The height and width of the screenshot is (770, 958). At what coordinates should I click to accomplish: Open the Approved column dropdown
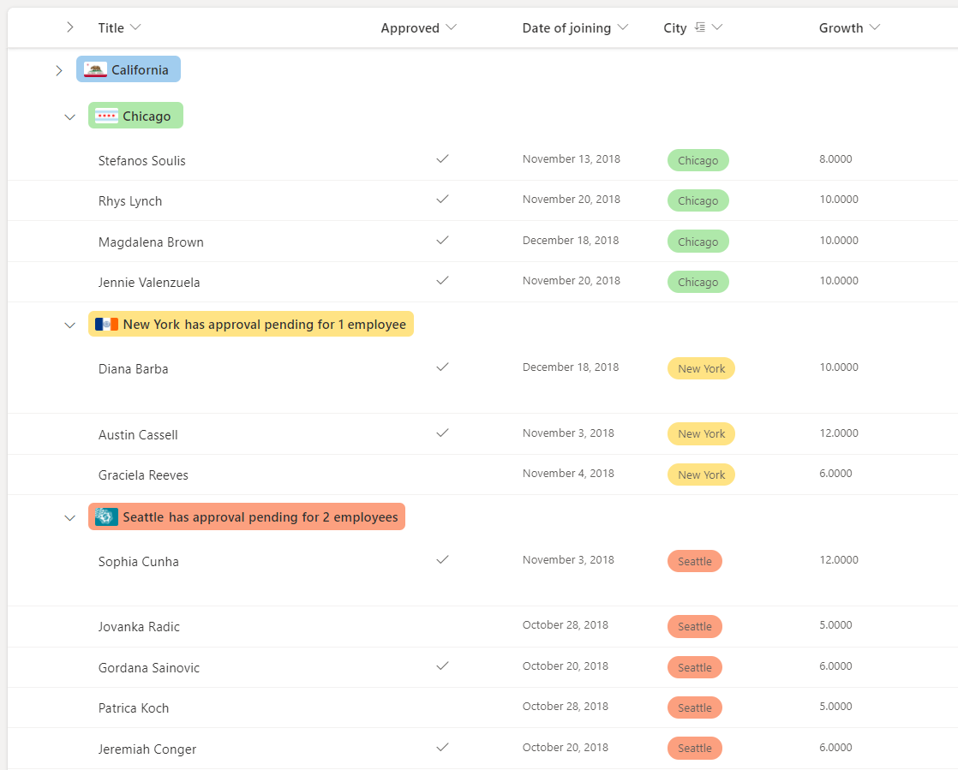pyautogui.click(x=452, y=27)
